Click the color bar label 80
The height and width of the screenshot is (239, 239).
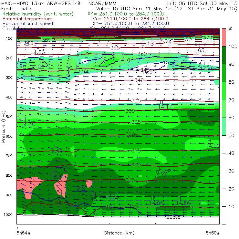click(x=231, y=82)
